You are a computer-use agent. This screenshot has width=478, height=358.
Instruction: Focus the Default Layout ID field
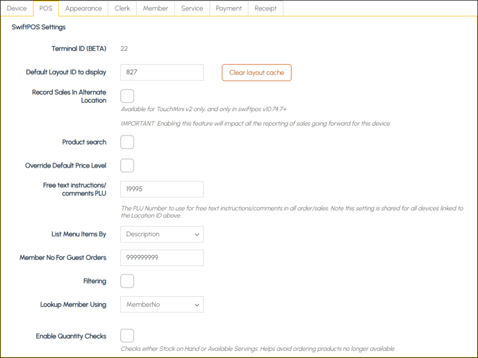click(162, 72)
